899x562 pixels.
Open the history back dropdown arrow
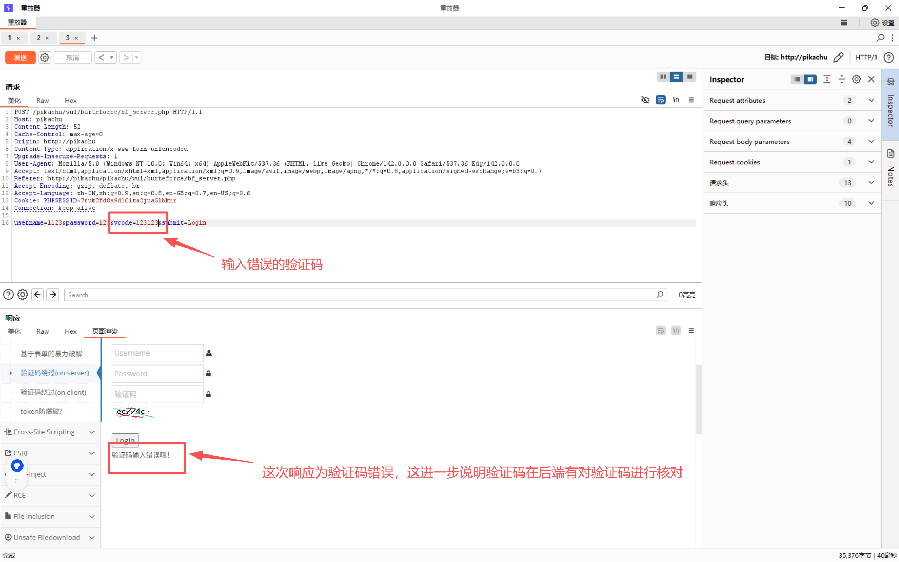(111, 58)
